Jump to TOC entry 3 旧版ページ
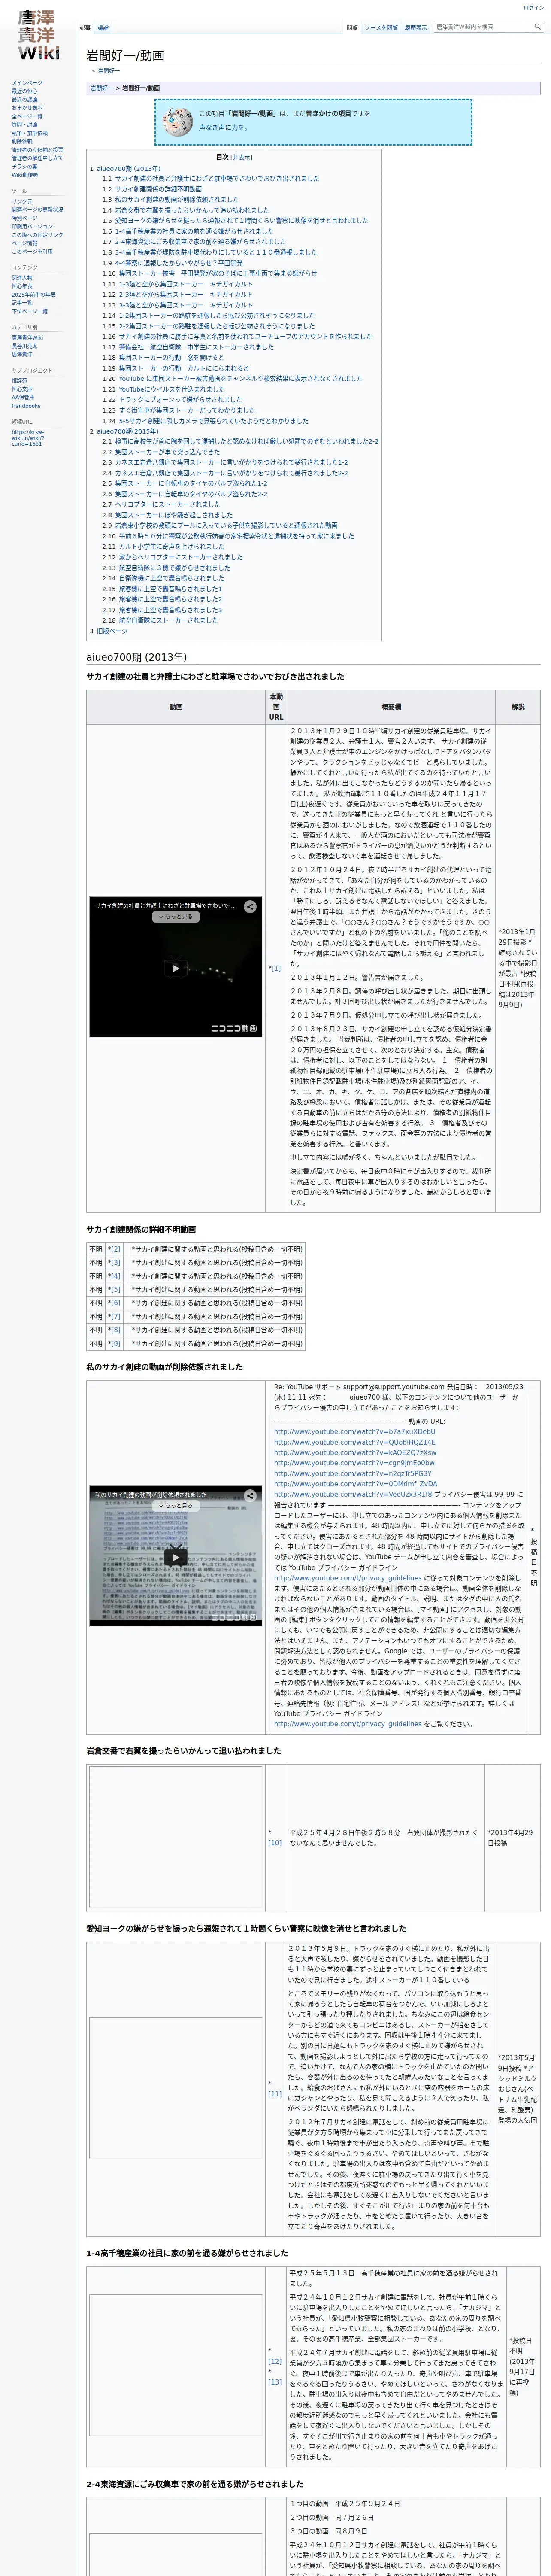The image size is (551, 2576). point(109,631)
